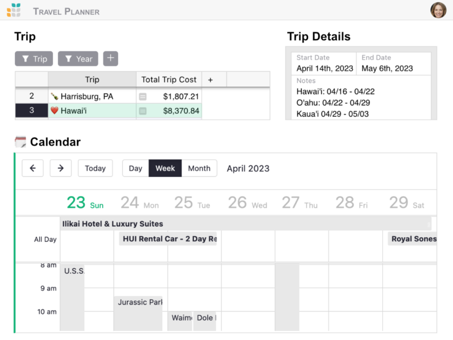Image resolution: width=453 pixels, height=340 pixels.
Task: Open the user profile avatar
Action: [438, 10]
